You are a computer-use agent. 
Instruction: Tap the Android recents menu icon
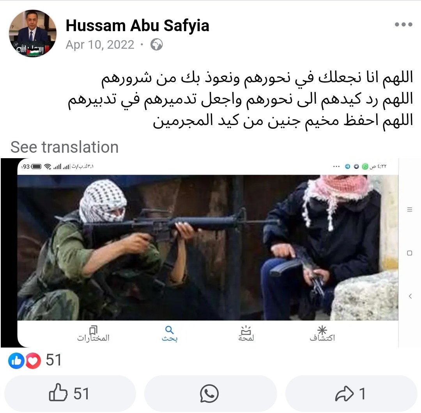pyautogui.click(x=409, y=209)
